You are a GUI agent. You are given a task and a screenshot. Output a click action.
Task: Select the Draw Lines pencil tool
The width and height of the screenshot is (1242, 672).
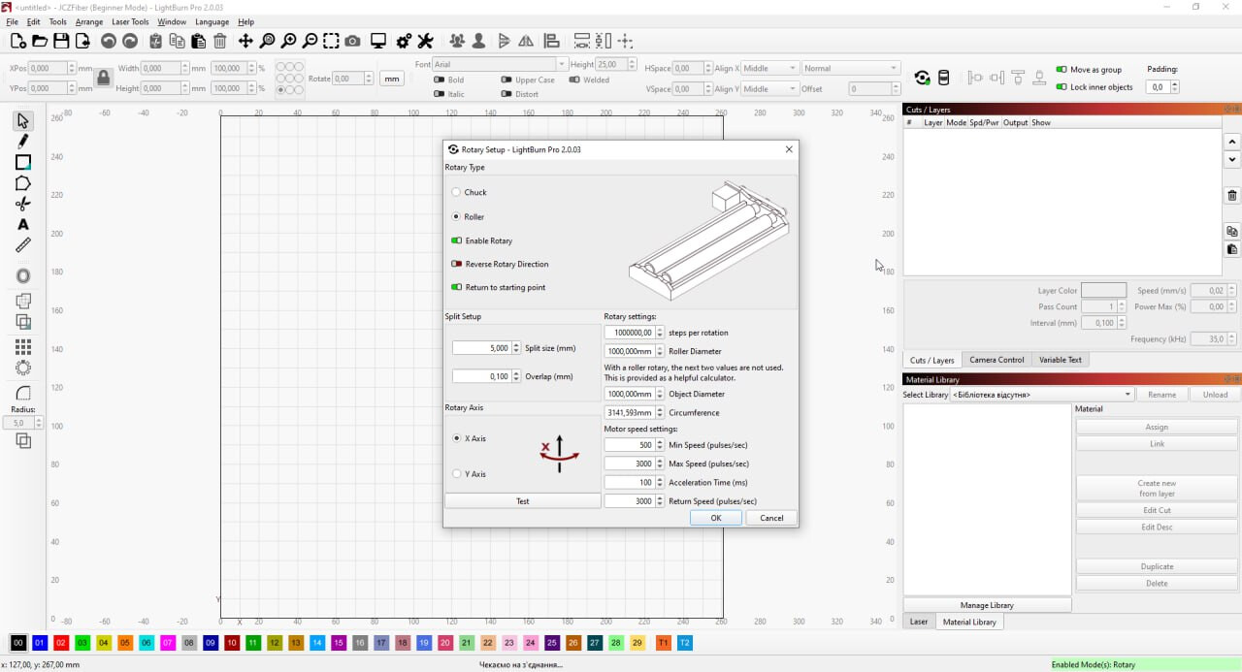click(23, 142)
